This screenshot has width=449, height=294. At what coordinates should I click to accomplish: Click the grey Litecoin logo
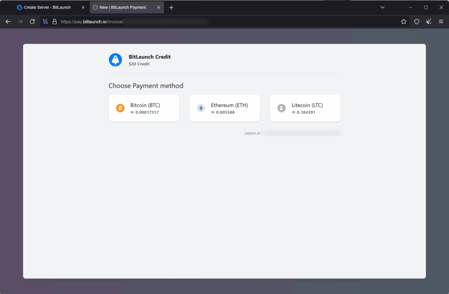[282, 108]
